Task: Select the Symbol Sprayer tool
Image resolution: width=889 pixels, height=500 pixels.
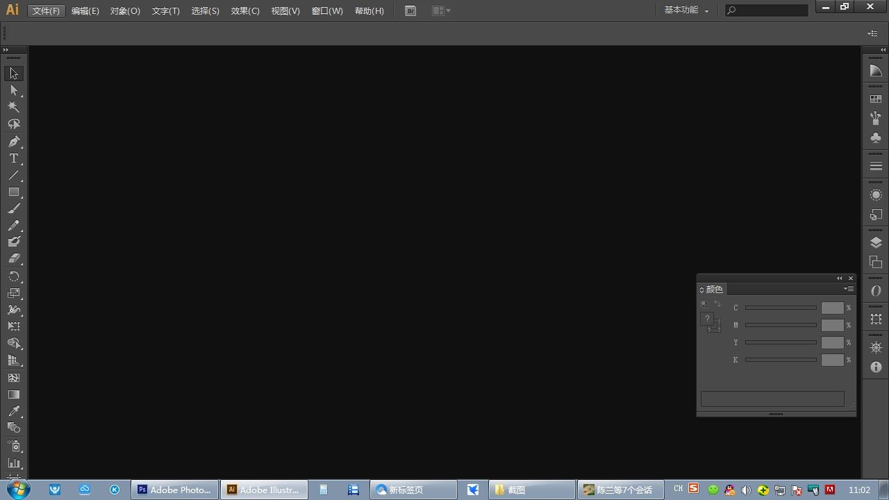Action: (14, 446)
